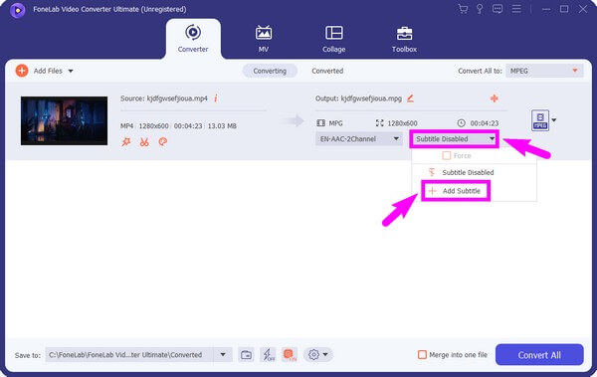Open the Enhance video palette tool
The width and height of the screenshot is (597, 377).
[x=162, y=141]
